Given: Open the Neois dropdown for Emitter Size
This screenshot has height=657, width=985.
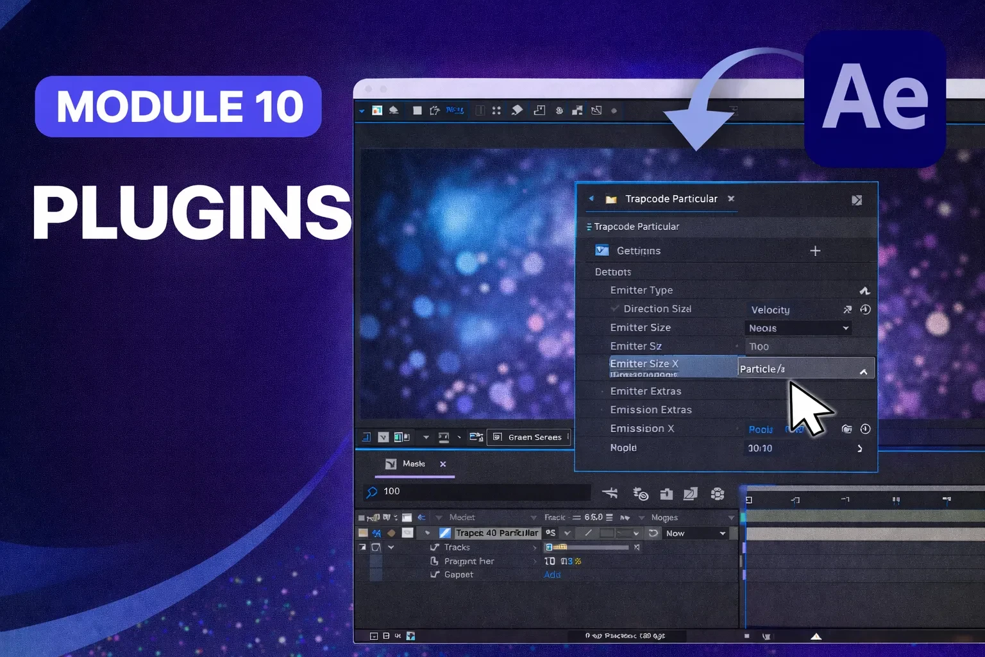Looking at the screenshot, I should coord(799,328).
